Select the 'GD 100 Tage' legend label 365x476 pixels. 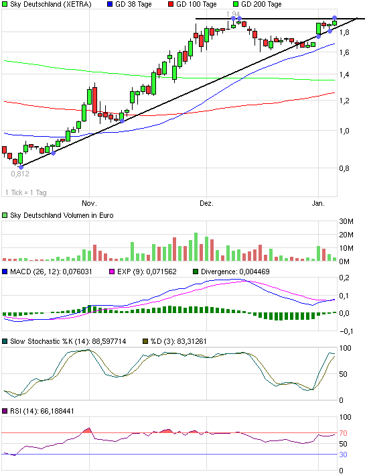click(196, 5)
